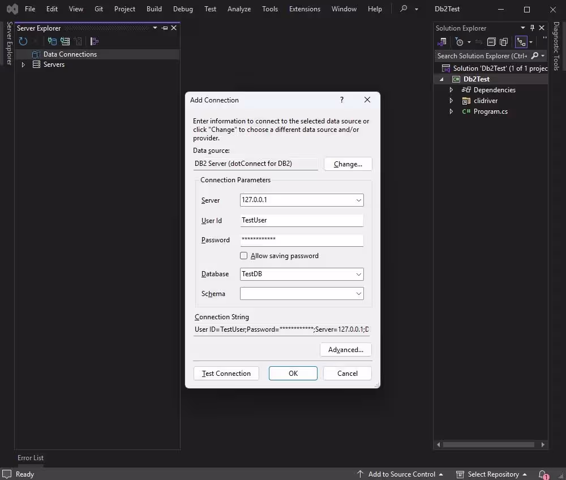Expand Program.cs node
Image resolution: width=566 pixels, height=480 pixels.
click(451, 112)
